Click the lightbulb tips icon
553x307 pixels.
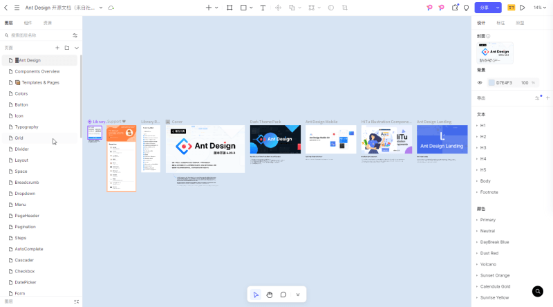(x=466, y=8)
